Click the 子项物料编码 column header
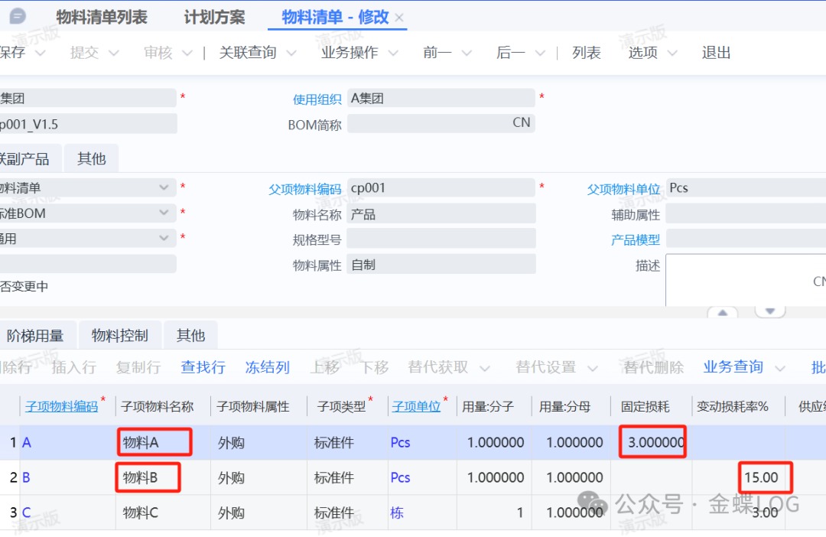The height and width of the screenshot is (537, 826). (61, 406)
